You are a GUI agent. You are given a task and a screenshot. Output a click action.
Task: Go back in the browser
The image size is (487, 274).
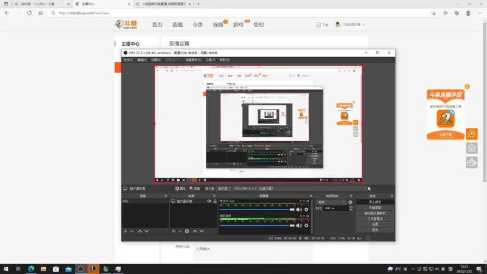click(x=7, y=13)
